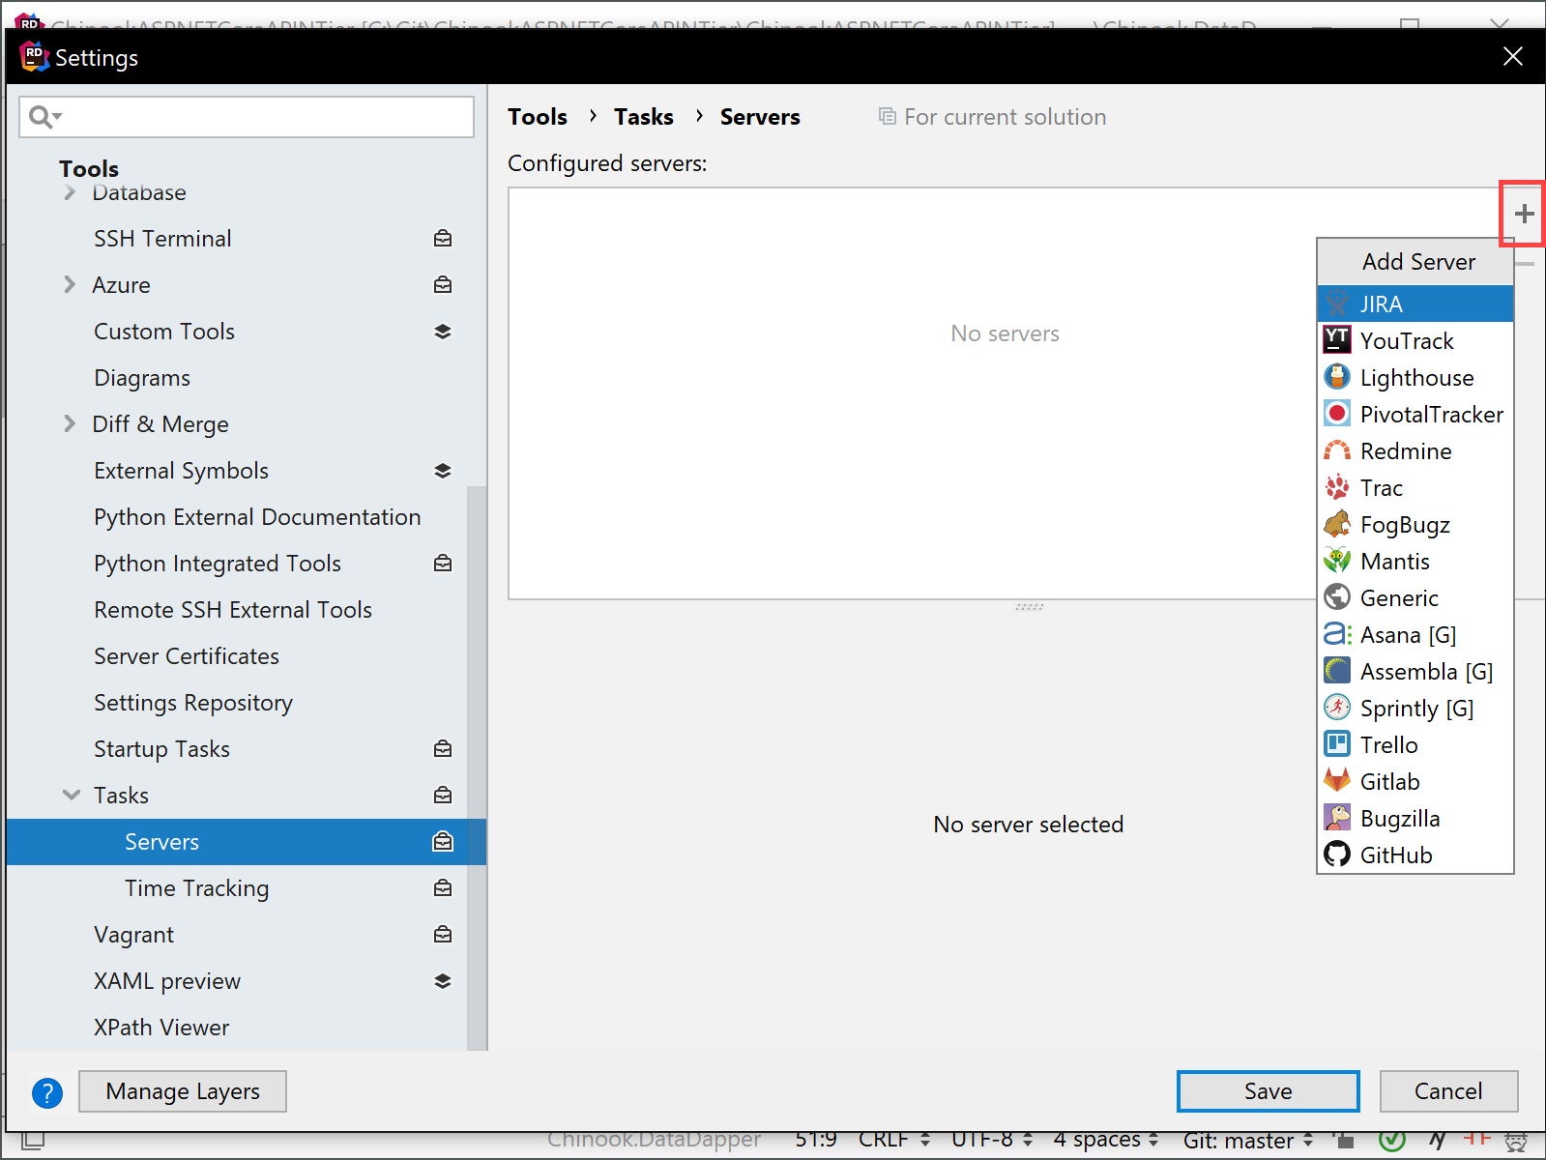Click 51:9 caret position in status bar
The width and height of the screenshot is (1546, 1160).
816,1140
